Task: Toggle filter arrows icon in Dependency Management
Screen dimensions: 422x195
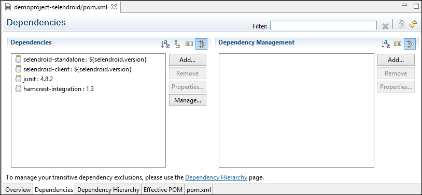Action: coord(410,44)
